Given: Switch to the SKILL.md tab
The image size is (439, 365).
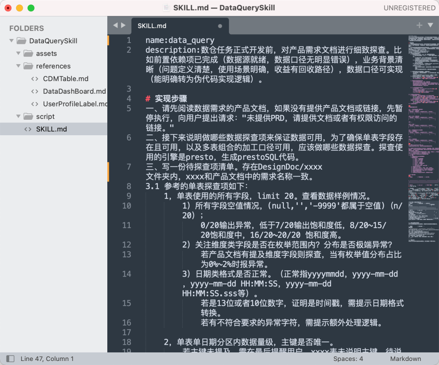Looking at the screenshot, I should point(152,26).
